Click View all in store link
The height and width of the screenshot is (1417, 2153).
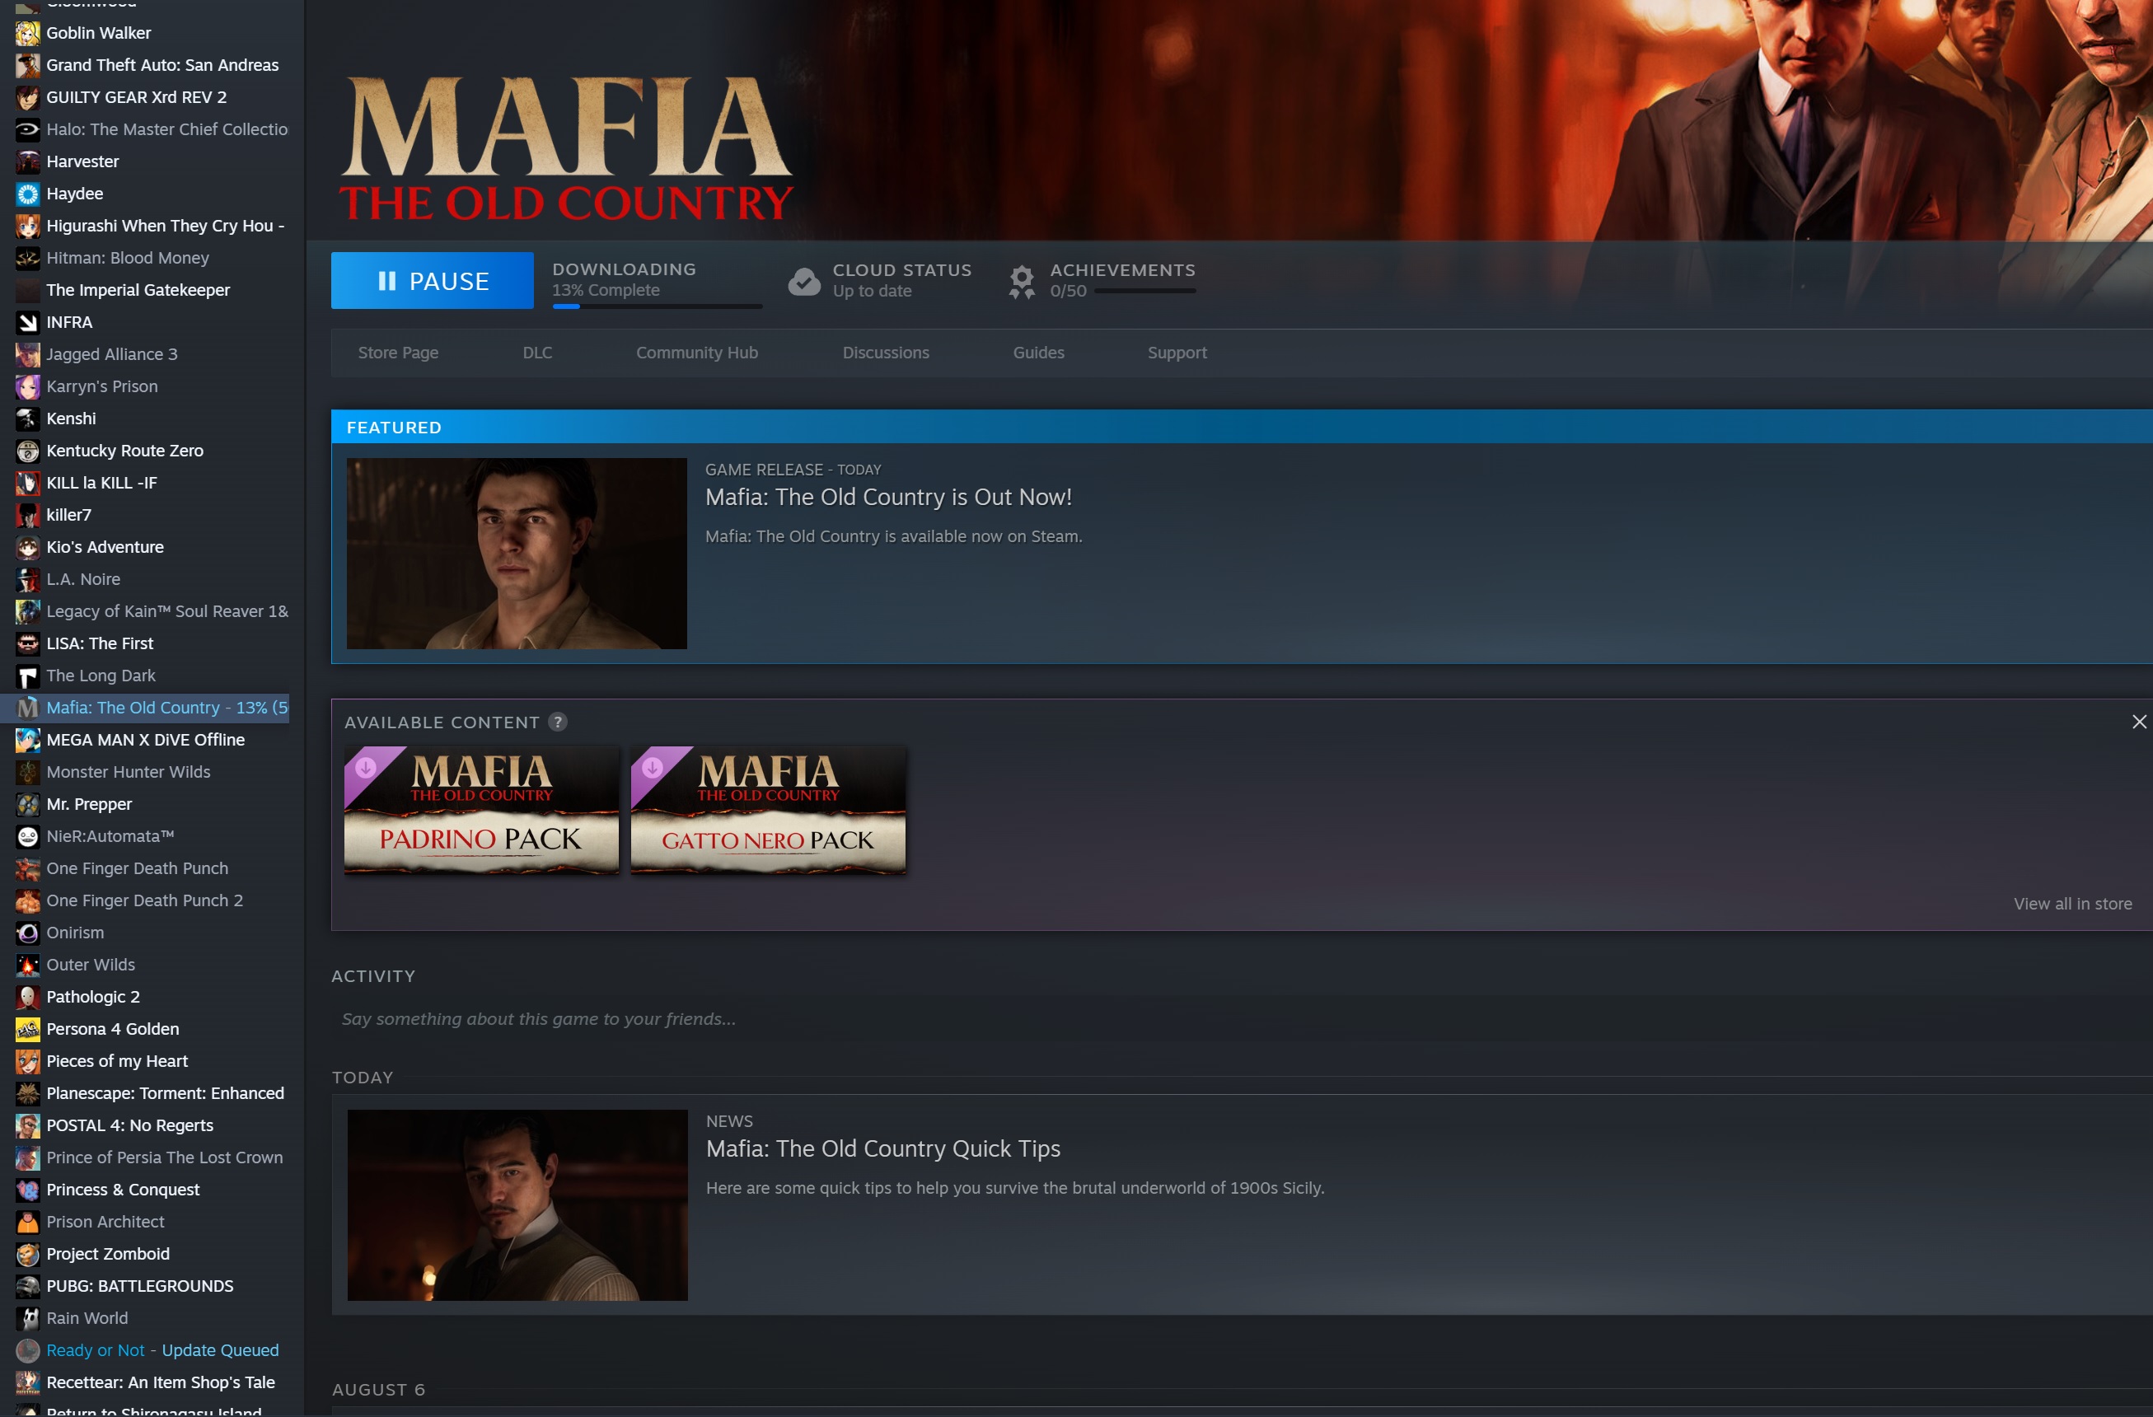tap(2072, 904)
